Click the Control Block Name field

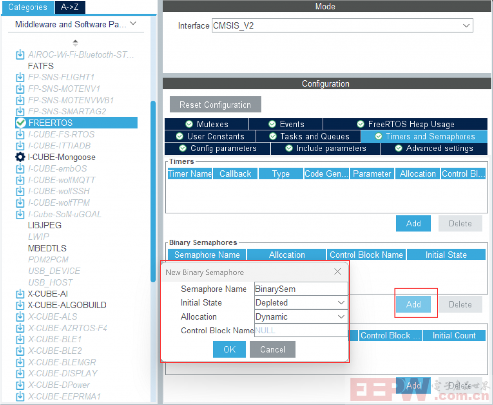[301, 331]
